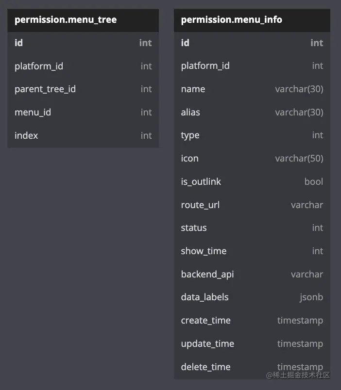Click the alias varchar(30) field row

click(252, 112)
